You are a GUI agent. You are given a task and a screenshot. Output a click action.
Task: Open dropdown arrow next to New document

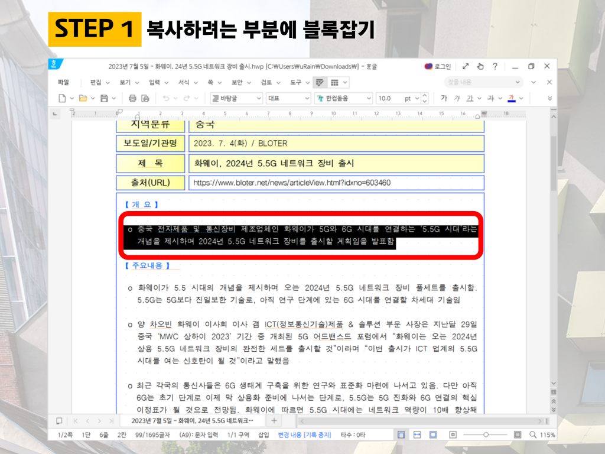coord(71,99)
